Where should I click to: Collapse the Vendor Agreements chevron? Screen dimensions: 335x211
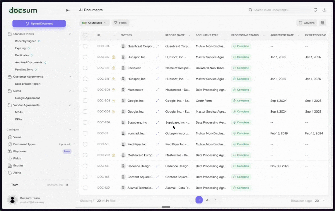click(70, 105)
